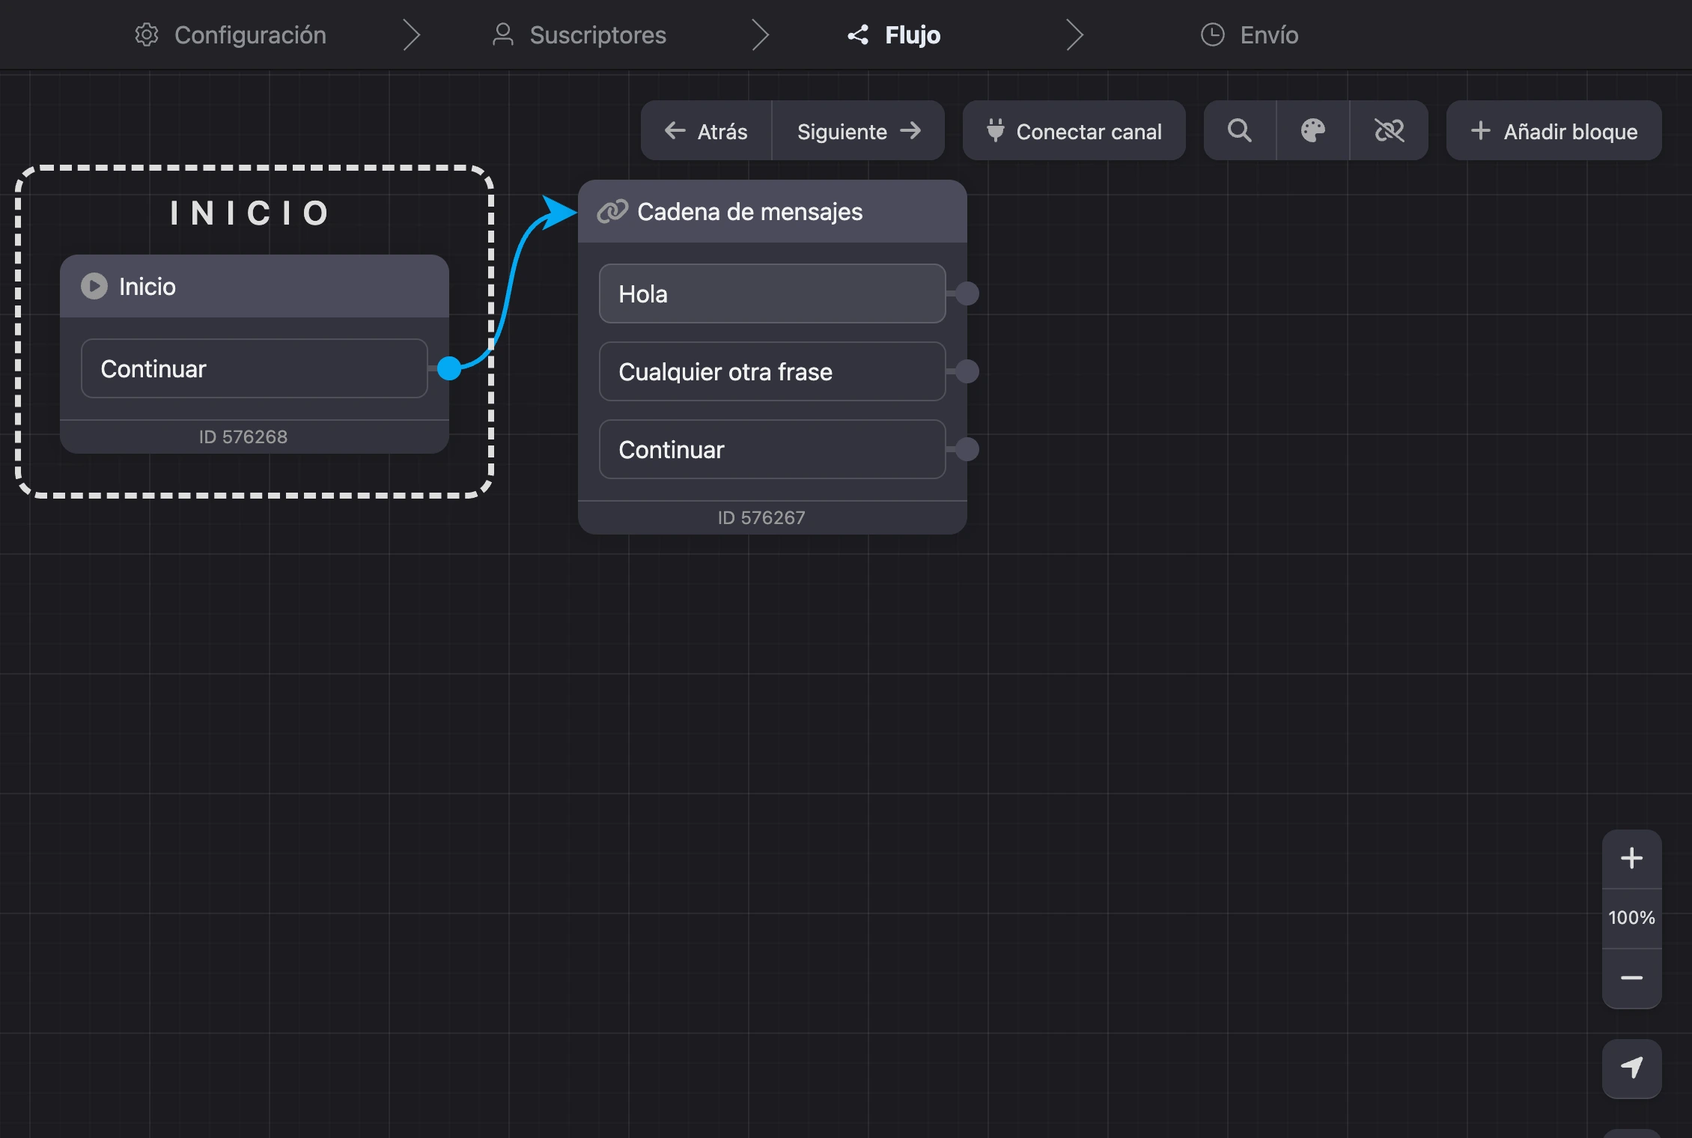Zoom in with the plus button
The height and width of the screenshot is (1138, 1692).
[1631, 858]
